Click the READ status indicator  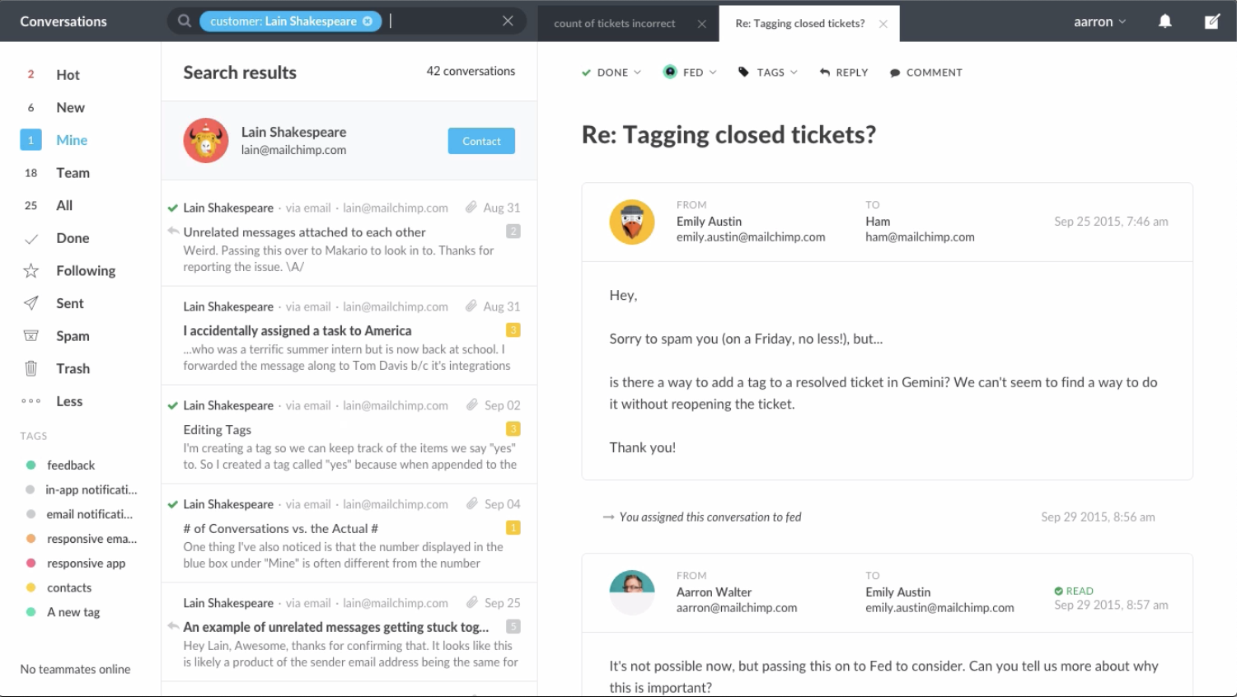click(x=1074, y=591)
